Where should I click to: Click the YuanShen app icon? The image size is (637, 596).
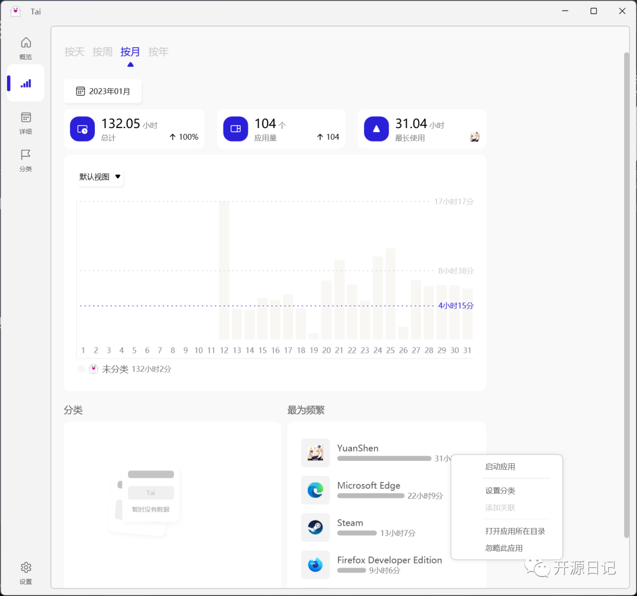[316, 453]
